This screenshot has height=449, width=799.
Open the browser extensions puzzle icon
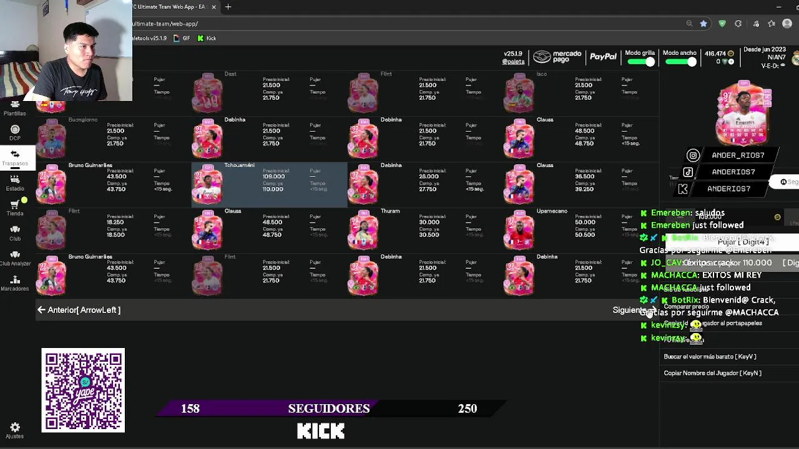(738, 24)
